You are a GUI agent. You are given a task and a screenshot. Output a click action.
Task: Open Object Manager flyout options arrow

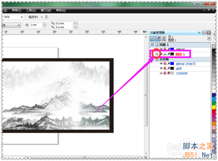pos(209,38)
